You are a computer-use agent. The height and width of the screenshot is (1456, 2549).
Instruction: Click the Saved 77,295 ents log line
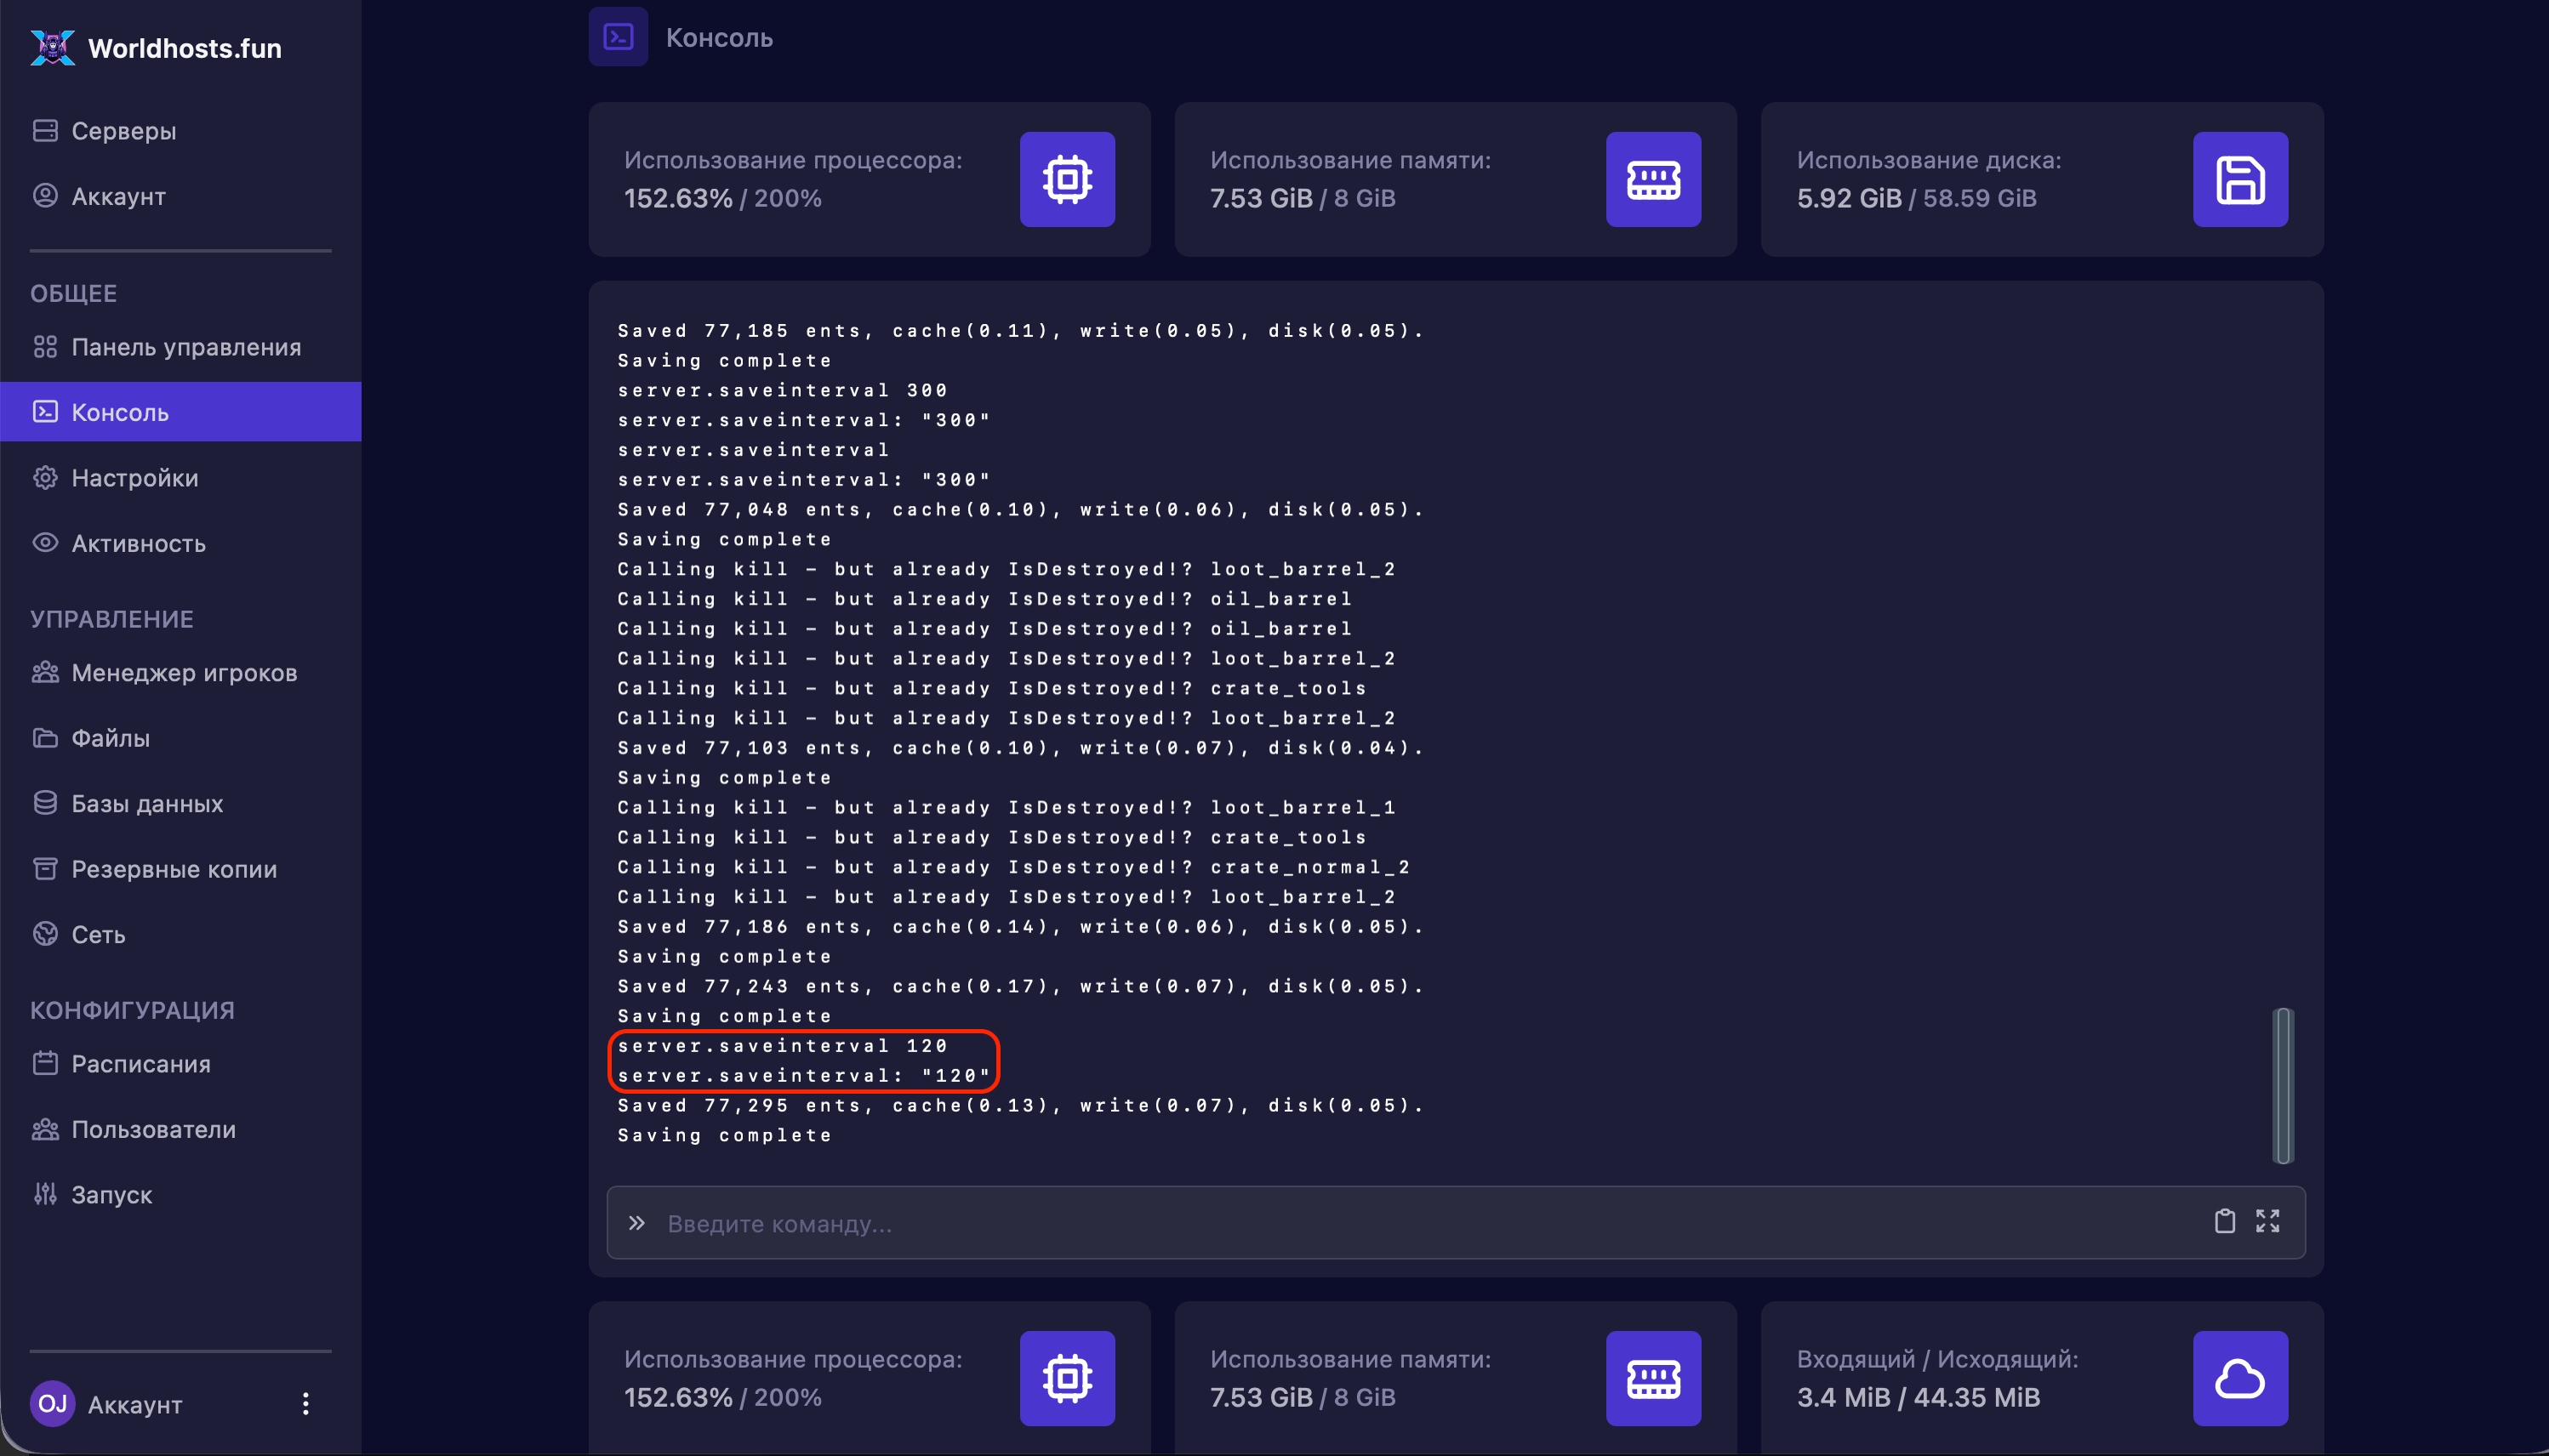(1020, 1105)
